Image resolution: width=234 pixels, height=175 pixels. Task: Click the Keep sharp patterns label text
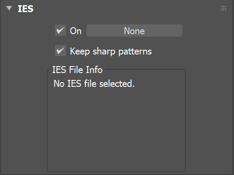click(x=111, y=51)
